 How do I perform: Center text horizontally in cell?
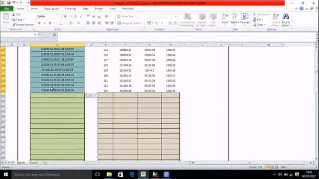pyautogui.click(x=94, y=23)
